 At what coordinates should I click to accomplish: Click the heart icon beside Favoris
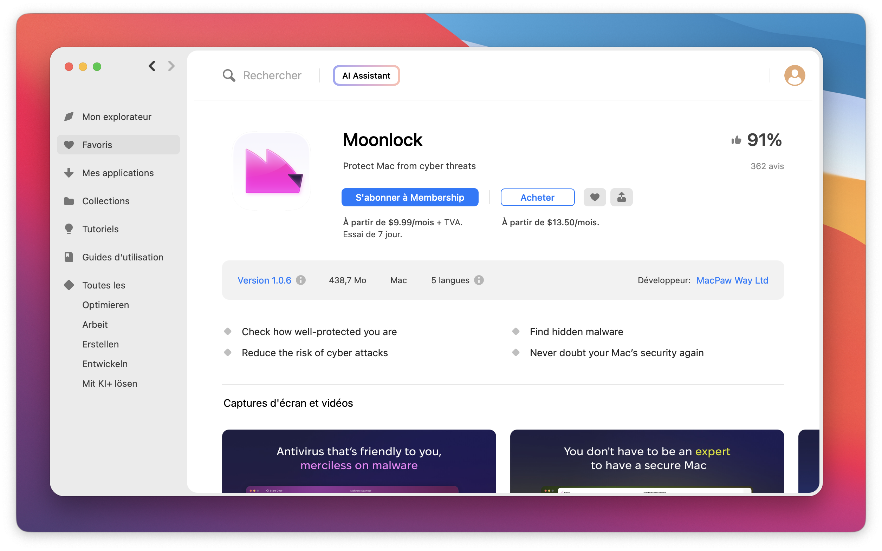[69, 145]
